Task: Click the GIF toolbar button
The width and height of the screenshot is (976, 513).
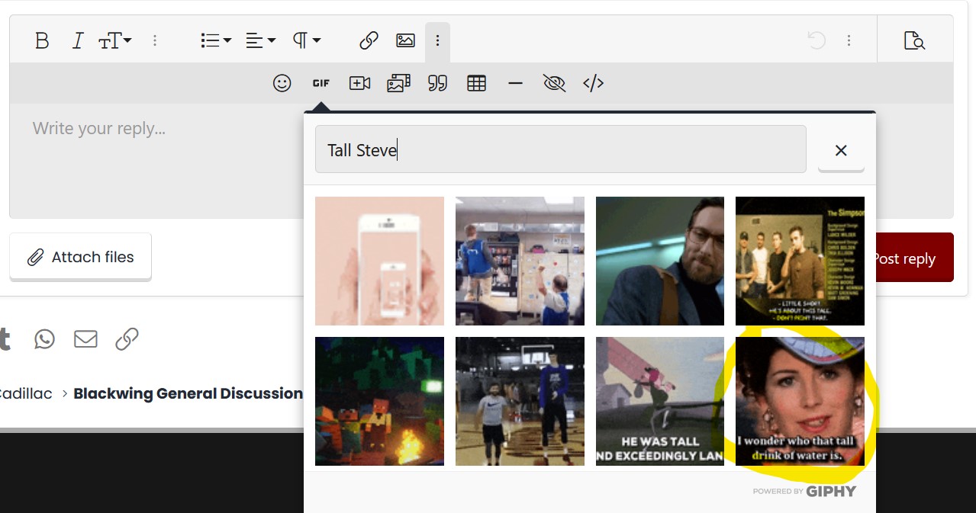Action: pyautogui.click(x=321, y=84)
